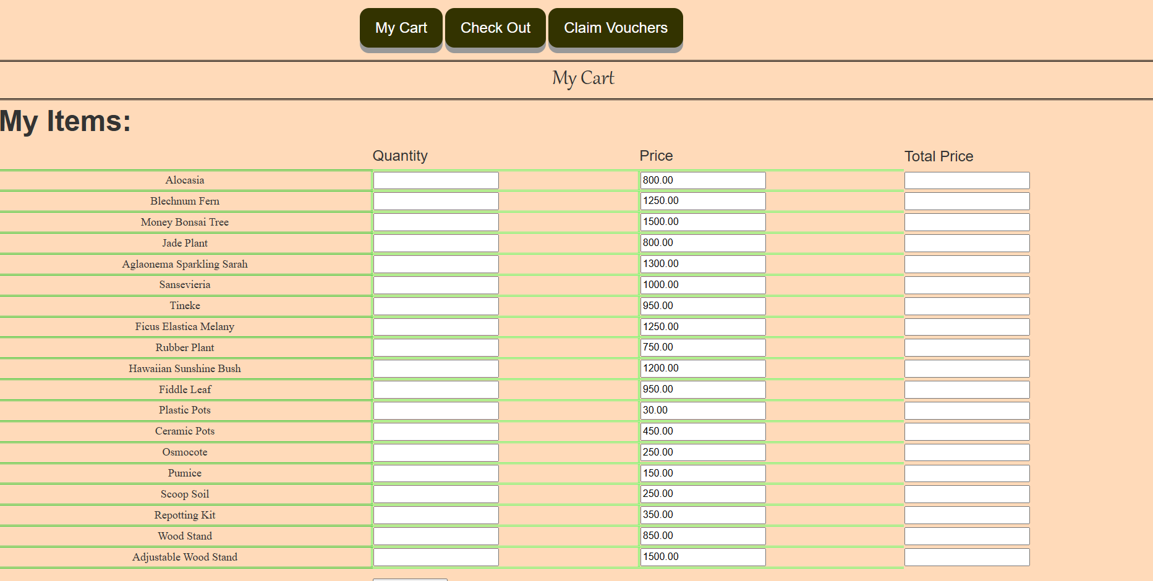The image size is (1153, 581).
Task: Select Ficus Elastica Melany price field
Action: pyautogui.click(x=703, y=327)
